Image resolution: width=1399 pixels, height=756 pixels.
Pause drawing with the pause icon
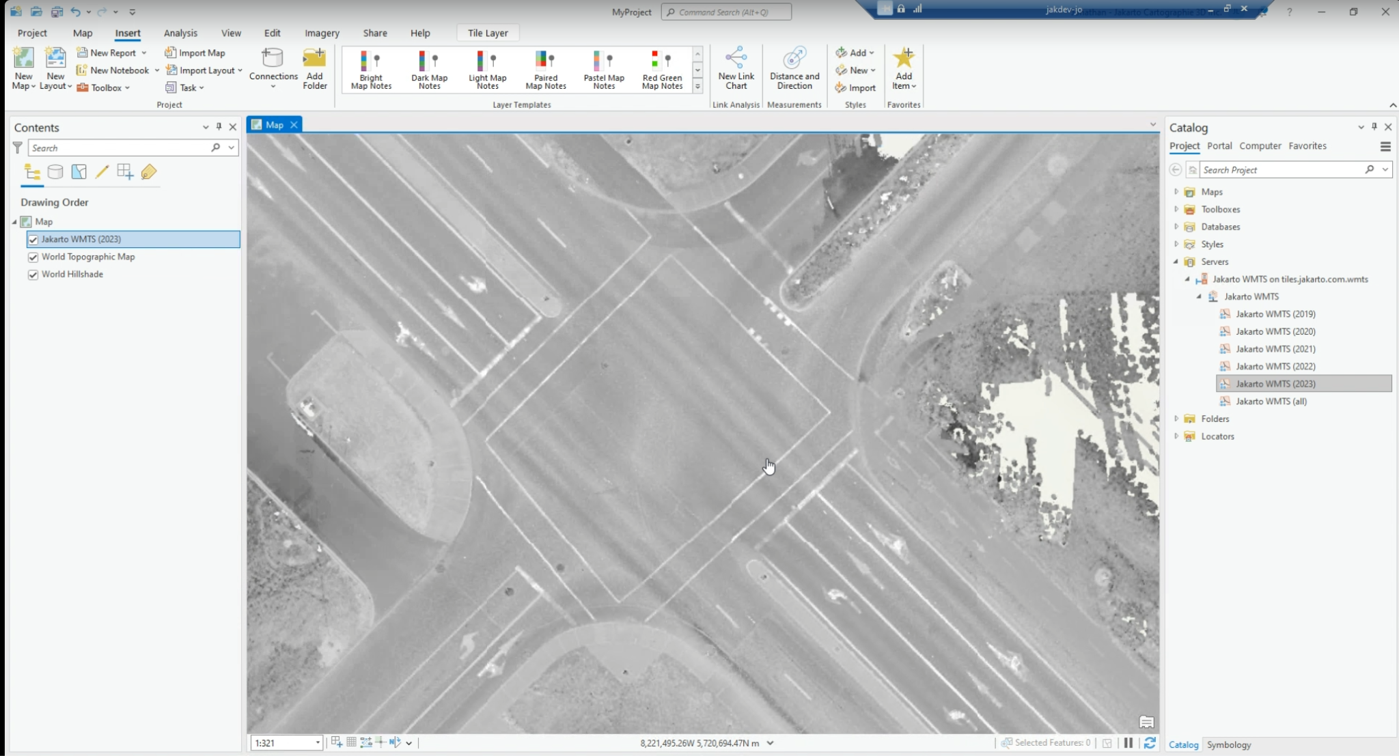pos(1128,743)
